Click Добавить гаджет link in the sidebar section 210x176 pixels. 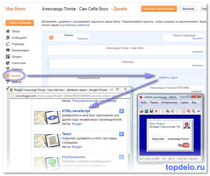click(168, 77)
